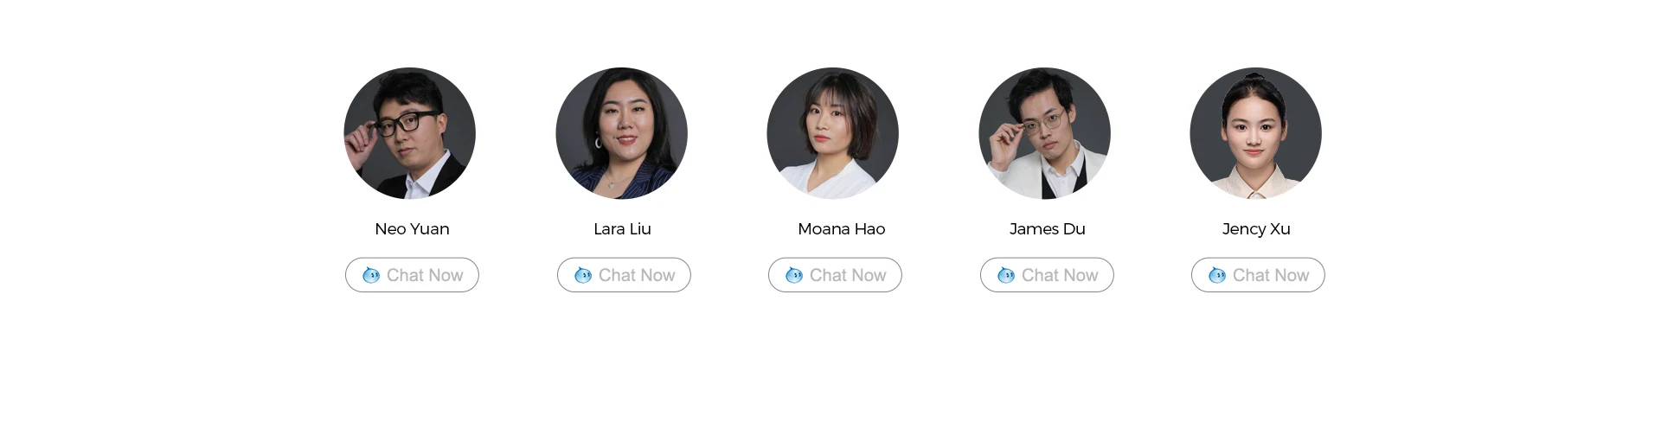Open Lara Liu's profile photo
This screenshot has width=1661, height=429.
click(621, 133)
